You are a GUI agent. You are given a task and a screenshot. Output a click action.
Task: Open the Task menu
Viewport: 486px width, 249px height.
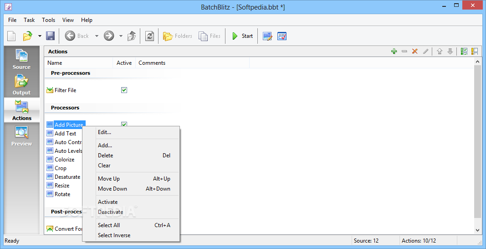pyautogui.click(x=29, y=20)
